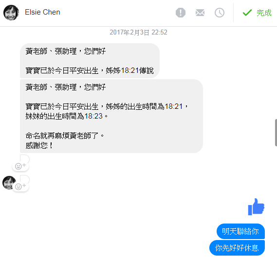Add reaction with smiley-plus beside small avatar

click(x=20, y=187)
